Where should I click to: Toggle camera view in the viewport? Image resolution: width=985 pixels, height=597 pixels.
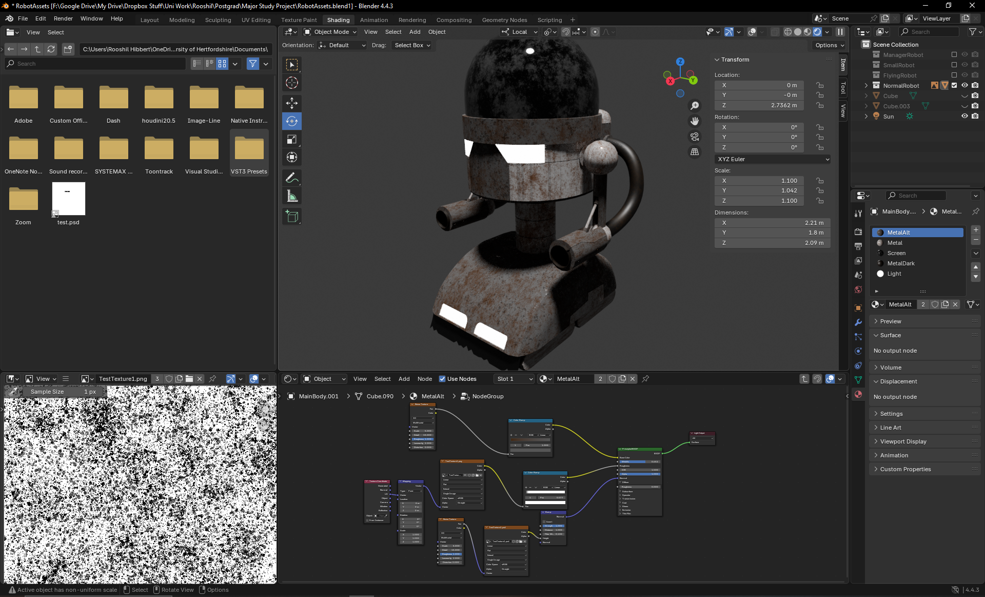[695, 137]
